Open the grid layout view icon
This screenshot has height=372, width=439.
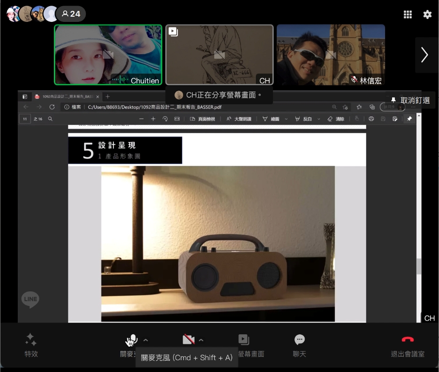pos(407,14)
